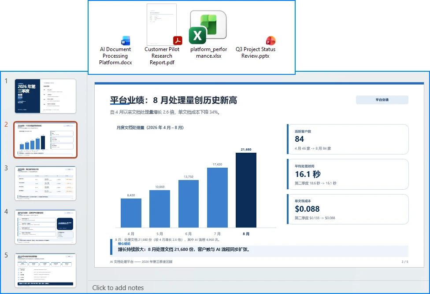Select the 5 月 bar labeled 10,860

pos(159,209)
